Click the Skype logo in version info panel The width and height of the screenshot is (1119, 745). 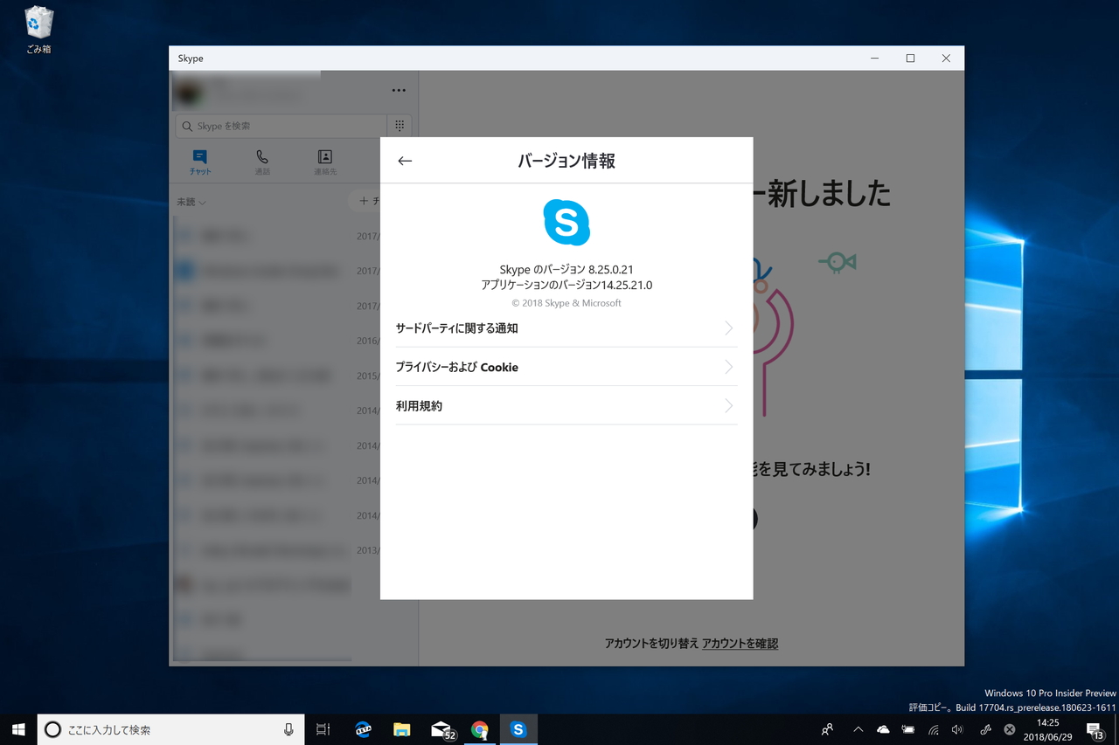click(x=566, y=223)
